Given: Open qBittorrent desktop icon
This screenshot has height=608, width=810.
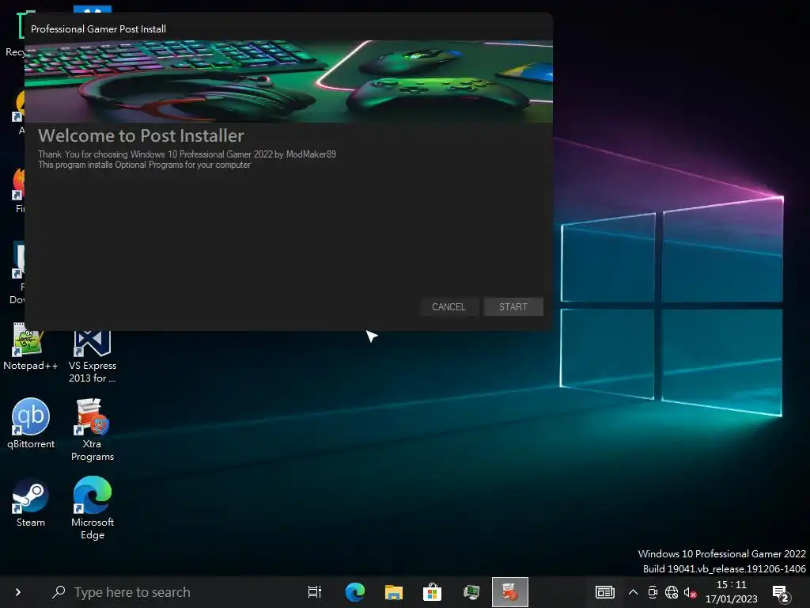Looking at the screenshot, I should point(31,424).
